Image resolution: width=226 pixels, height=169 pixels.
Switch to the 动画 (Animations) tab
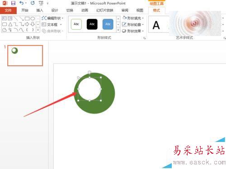pos(85,10)
